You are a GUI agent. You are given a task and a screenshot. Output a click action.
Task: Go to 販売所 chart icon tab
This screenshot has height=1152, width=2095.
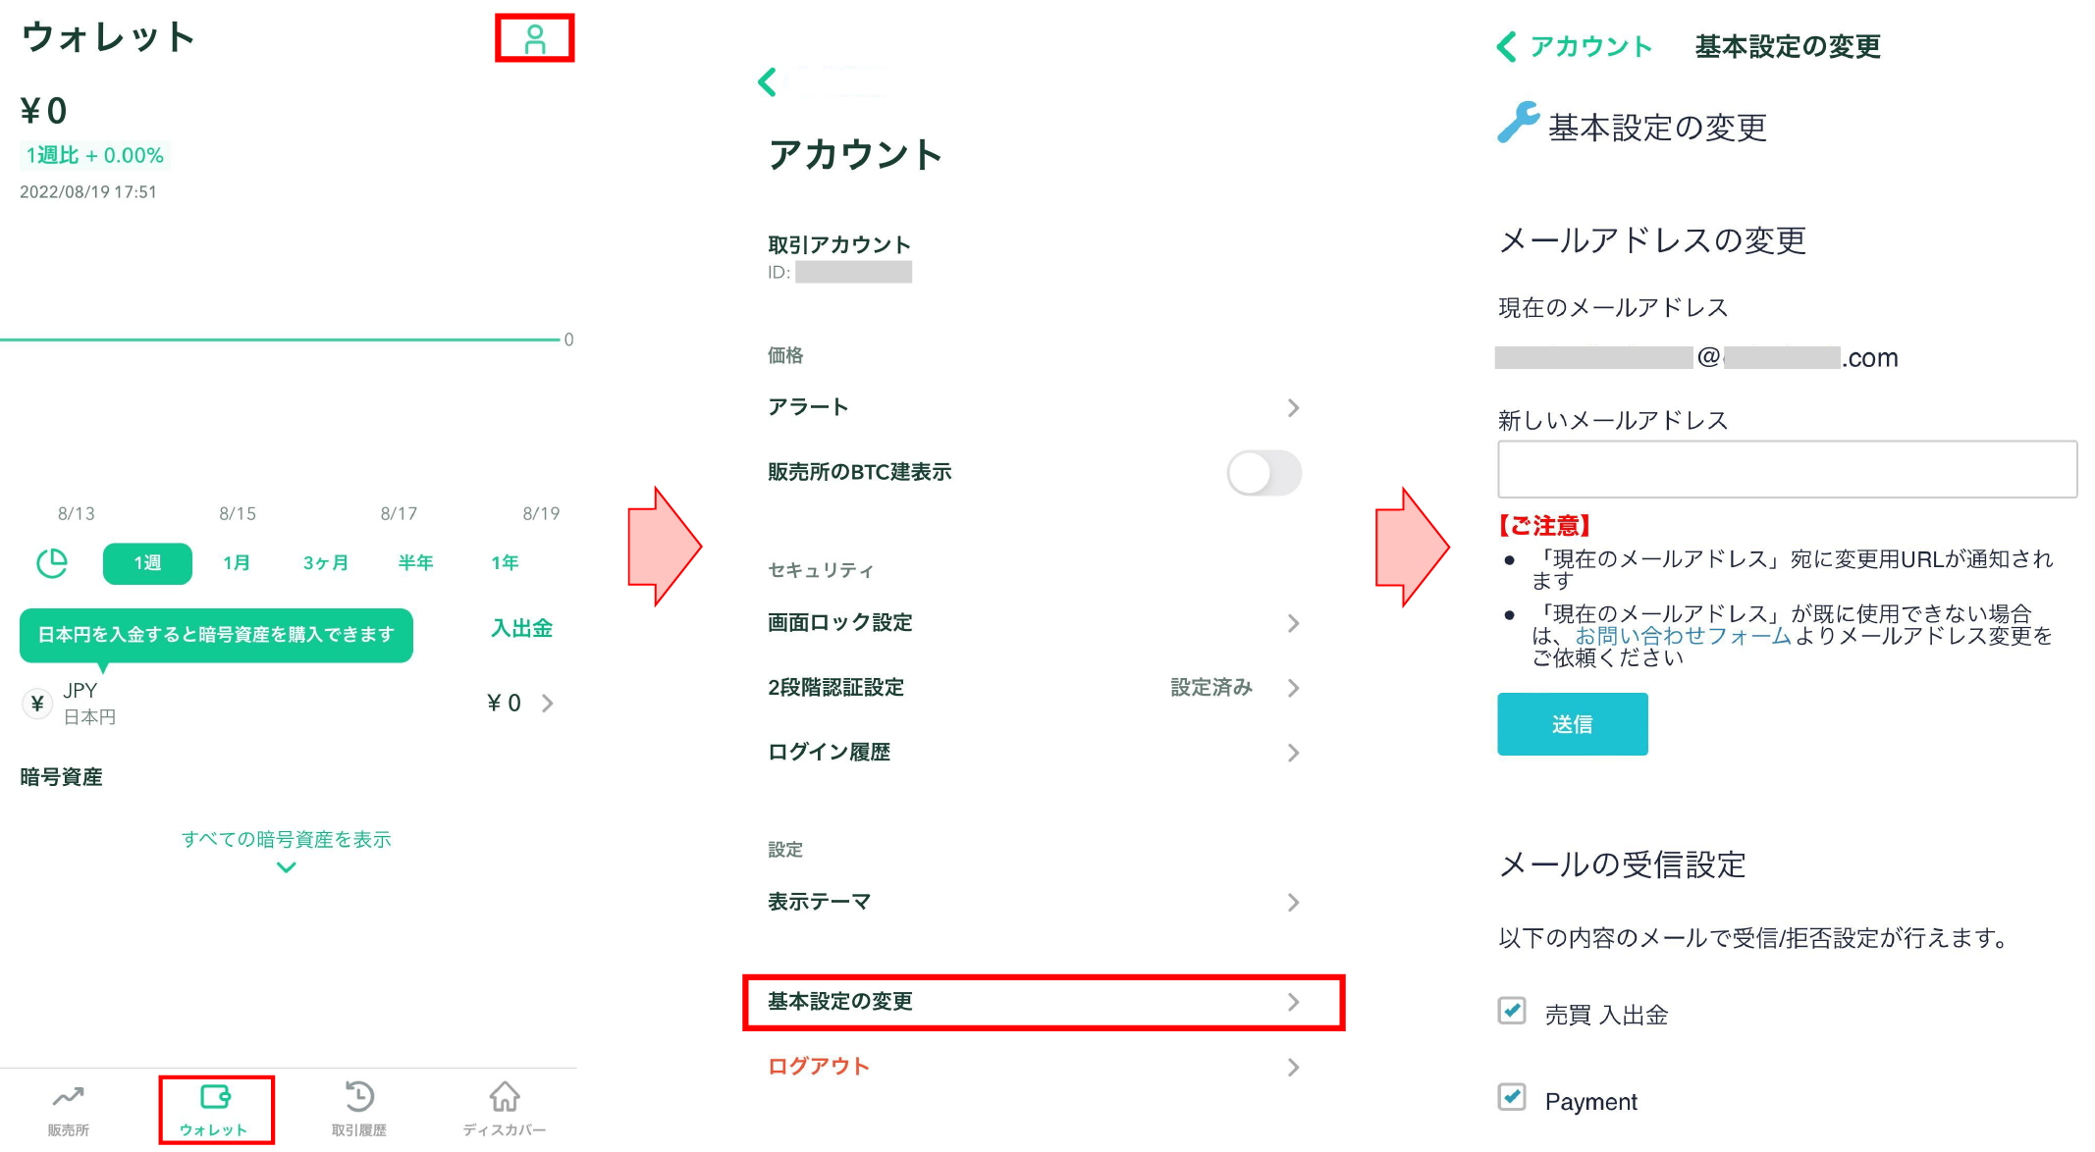pyautogui.click(x=69, y=1097)
